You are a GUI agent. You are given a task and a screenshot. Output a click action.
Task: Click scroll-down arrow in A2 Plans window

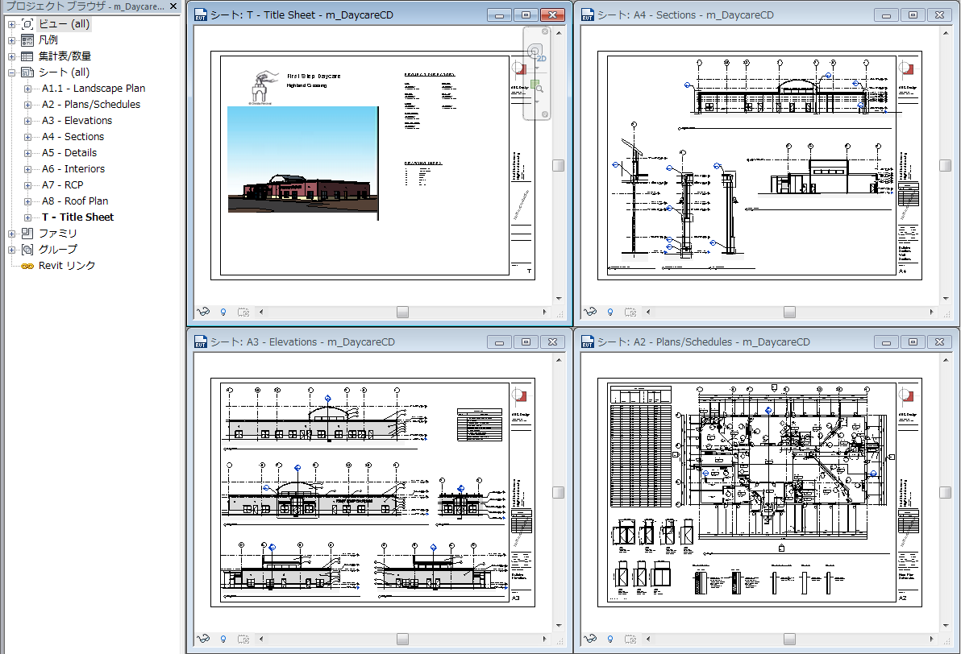pyautogui.click(x=946, y=625)
